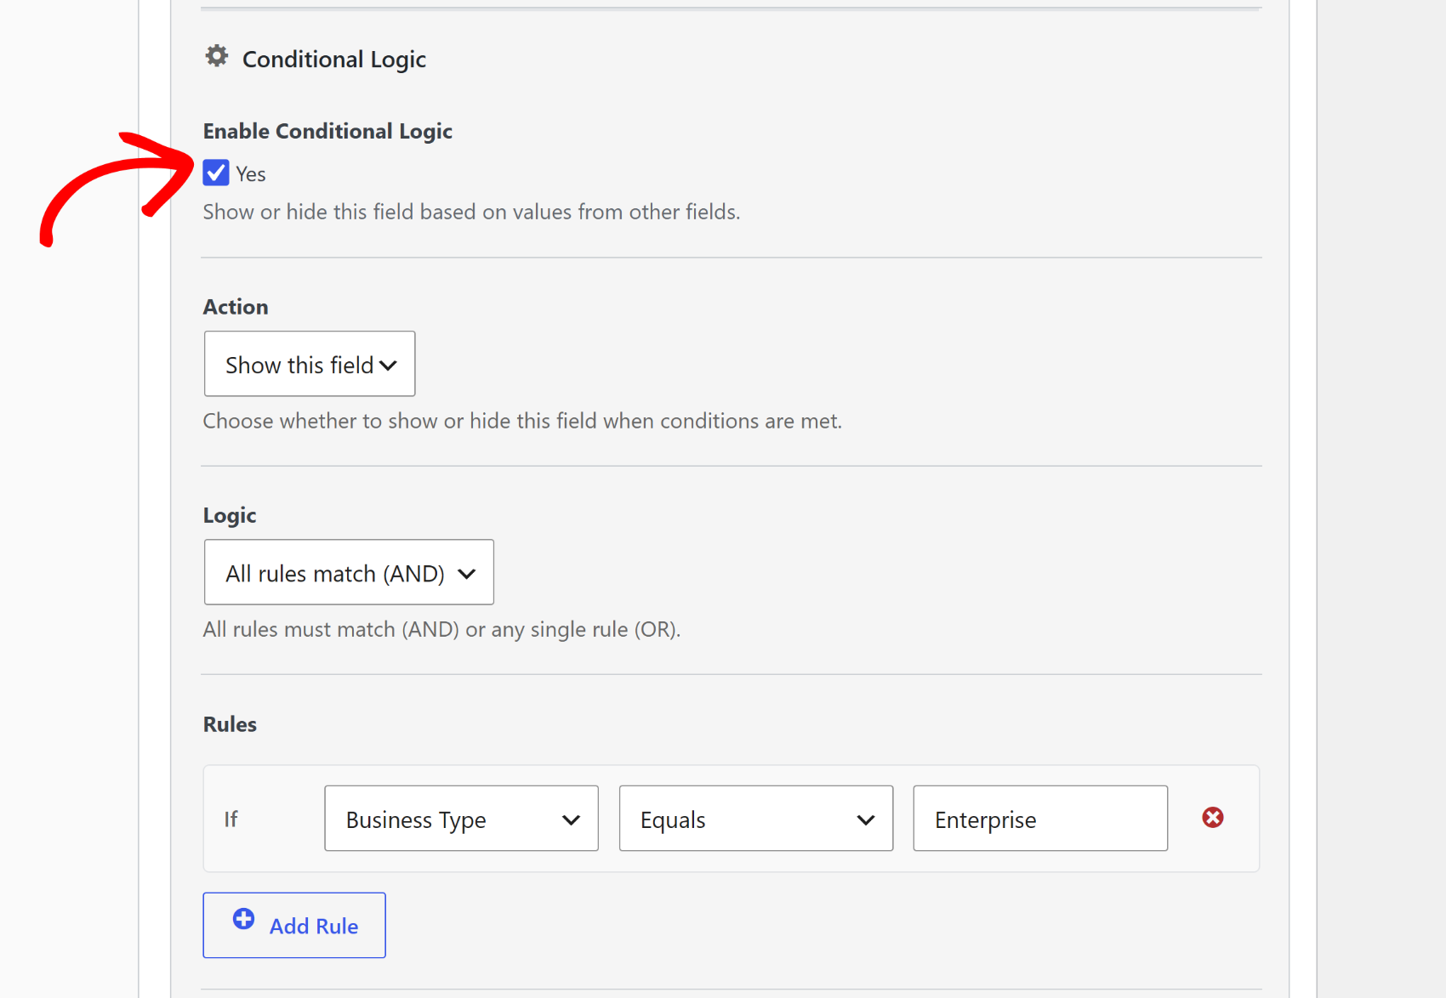Open the Action 'Show this field' dropdown
The image size is (1446, 998).
tap(310, 364)
